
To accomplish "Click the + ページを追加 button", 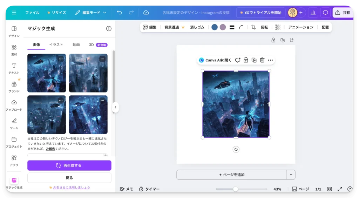I will 232,175.
